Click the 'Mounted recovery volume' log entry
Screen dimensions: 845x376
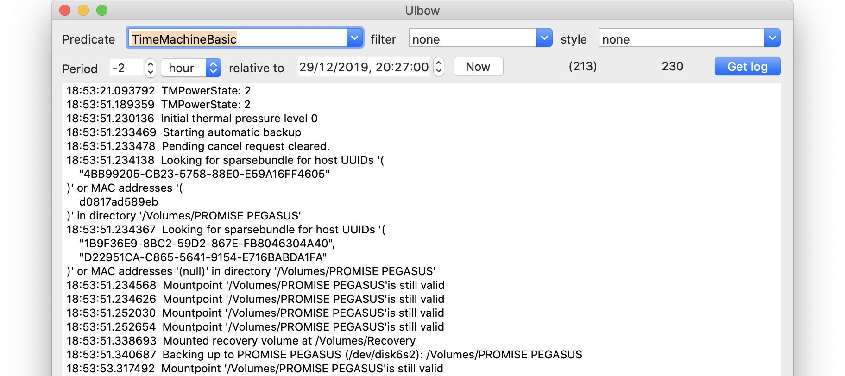(x=289, y=341)
